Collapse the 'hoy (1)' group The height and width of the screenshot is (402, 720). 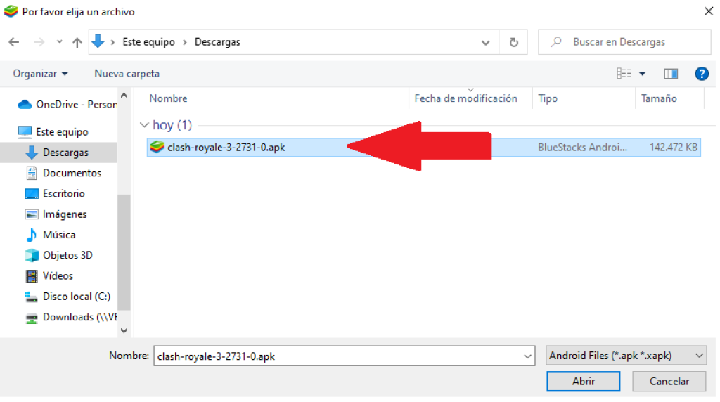pos(143,125)
